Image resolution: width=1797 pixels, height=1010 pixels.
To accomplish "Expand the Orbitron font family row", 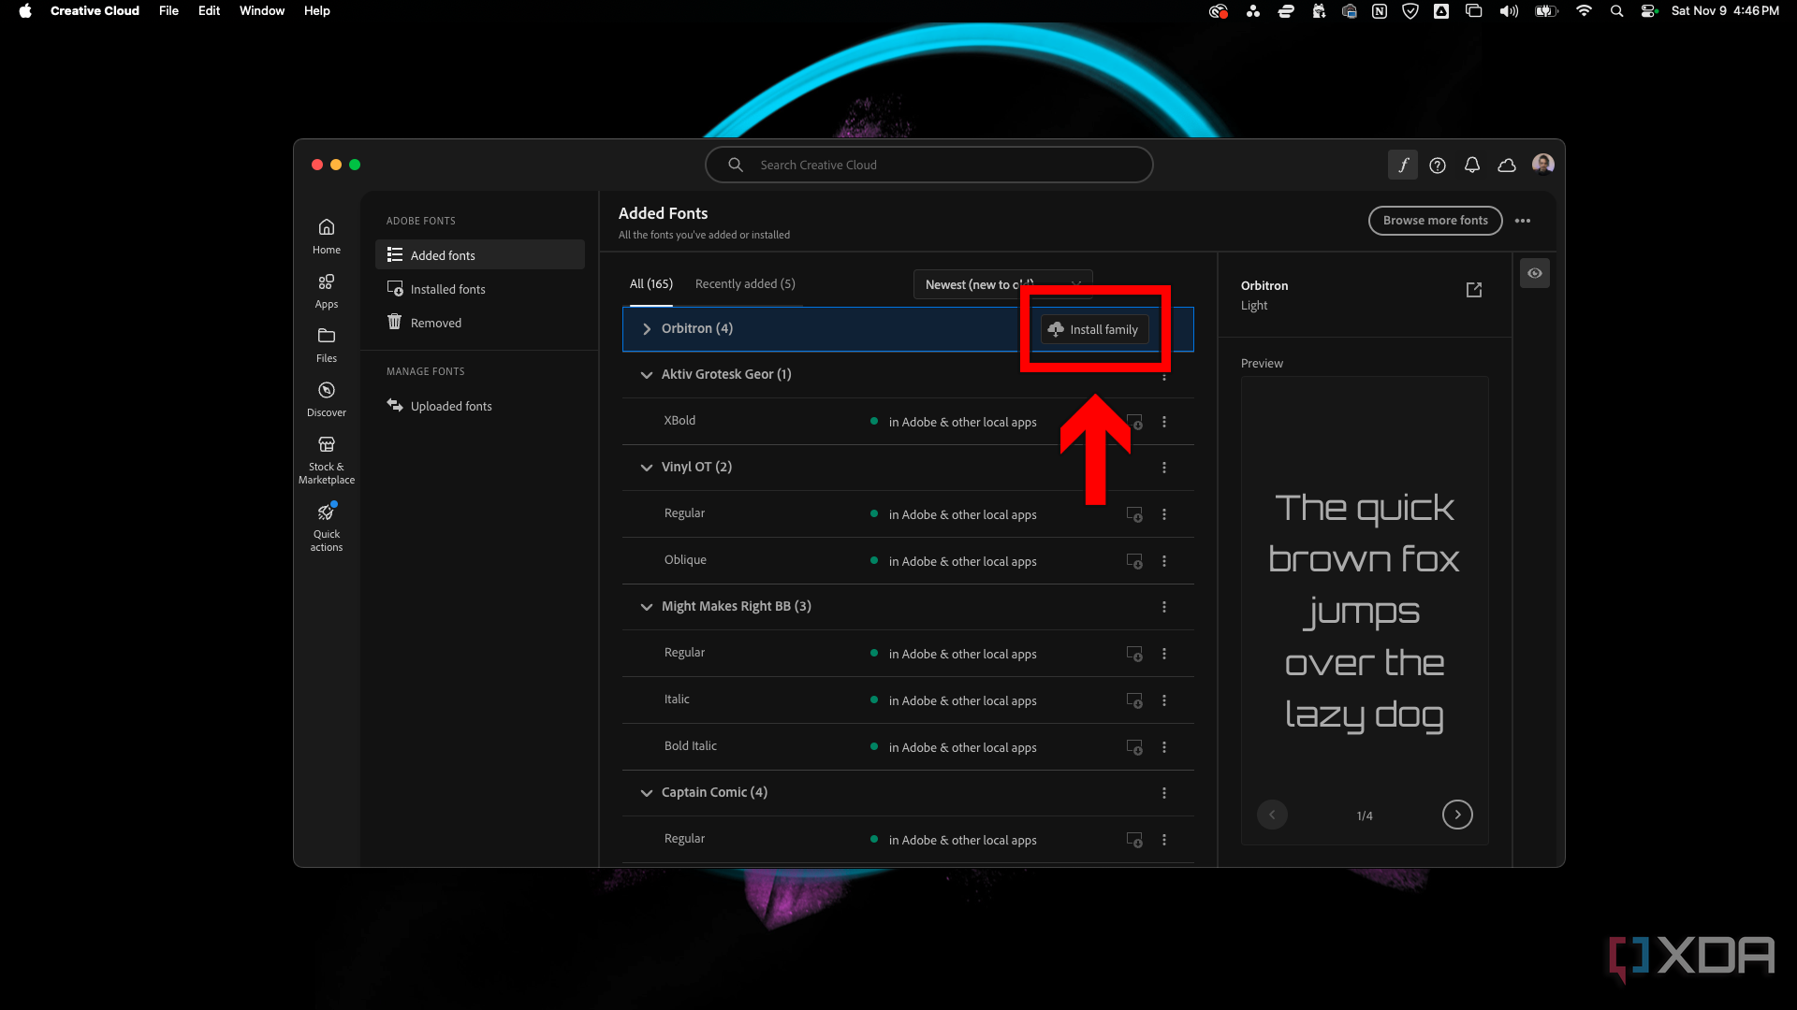I will point(646,328).
